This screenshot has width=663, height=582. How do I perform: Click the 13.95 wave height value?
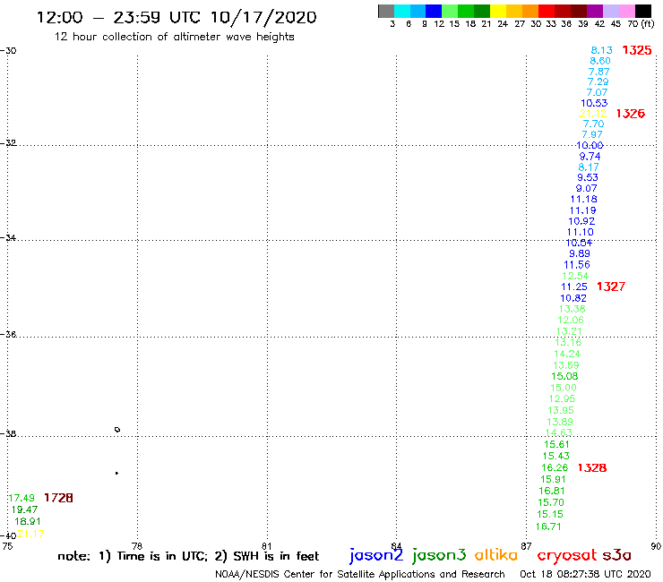[x=561, y=410]
